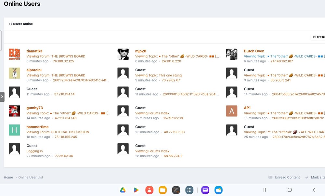Click IP address 37.210.194.14
The width and height of the screenshot is (325, 196).
[x=64, y=94]
